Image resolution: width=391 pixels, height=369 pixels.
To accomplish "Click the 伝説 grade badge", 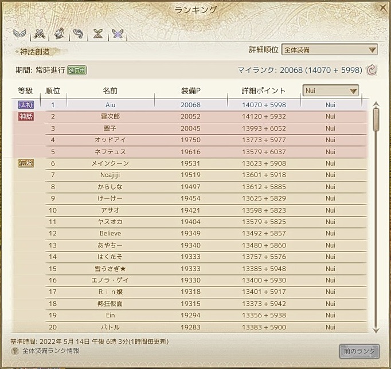I will 26,163.
